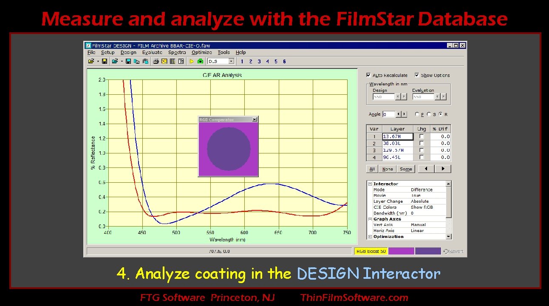Select the S polarization radio button
This screenshot has height=306, width=549.
point(429,114)
